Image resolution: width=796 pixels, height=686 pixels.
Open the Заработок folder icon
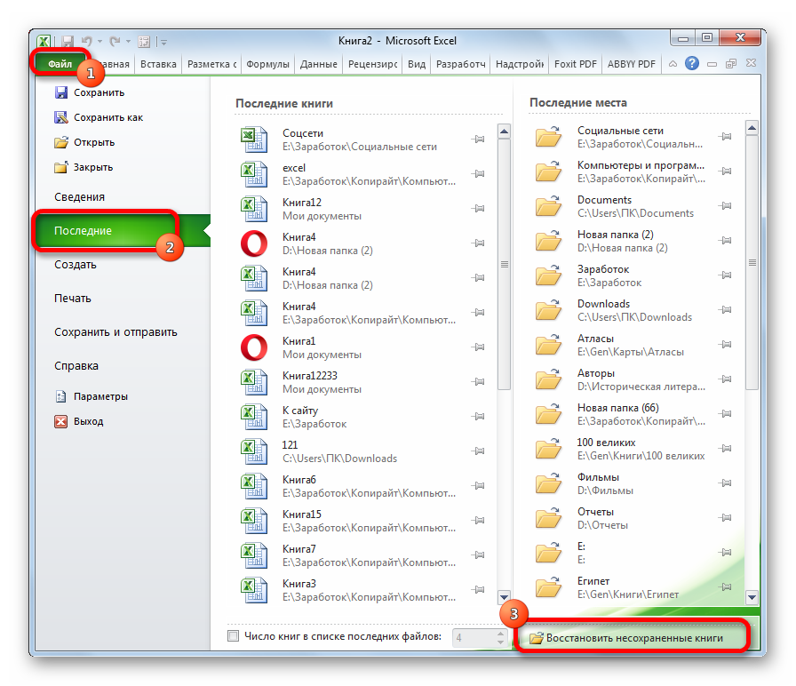click(x=548, y=275)
